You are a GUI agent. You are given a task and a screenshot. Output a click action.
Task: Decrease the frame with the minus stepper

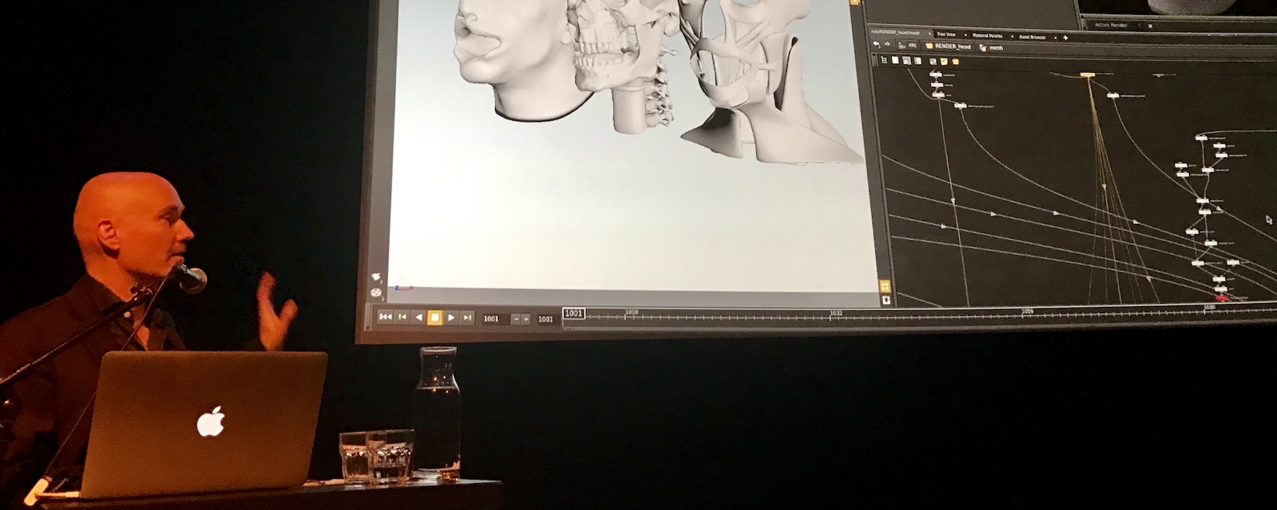pyautogui.click(x=516, y=319)
